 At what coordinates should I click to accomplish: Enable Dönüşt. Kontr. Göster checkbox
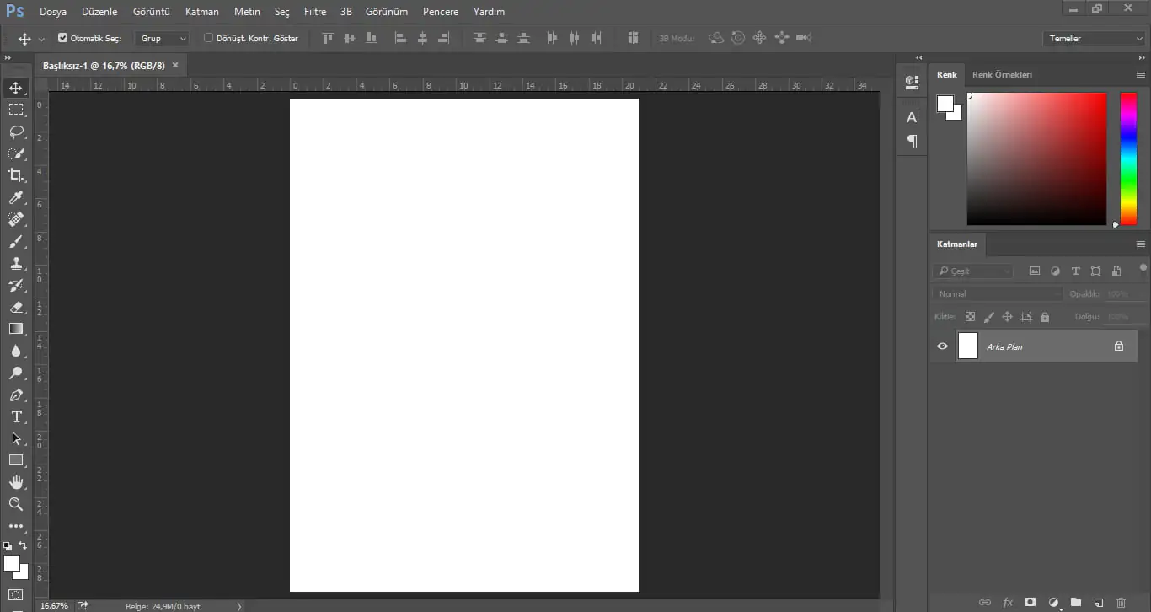pos(209,38)
